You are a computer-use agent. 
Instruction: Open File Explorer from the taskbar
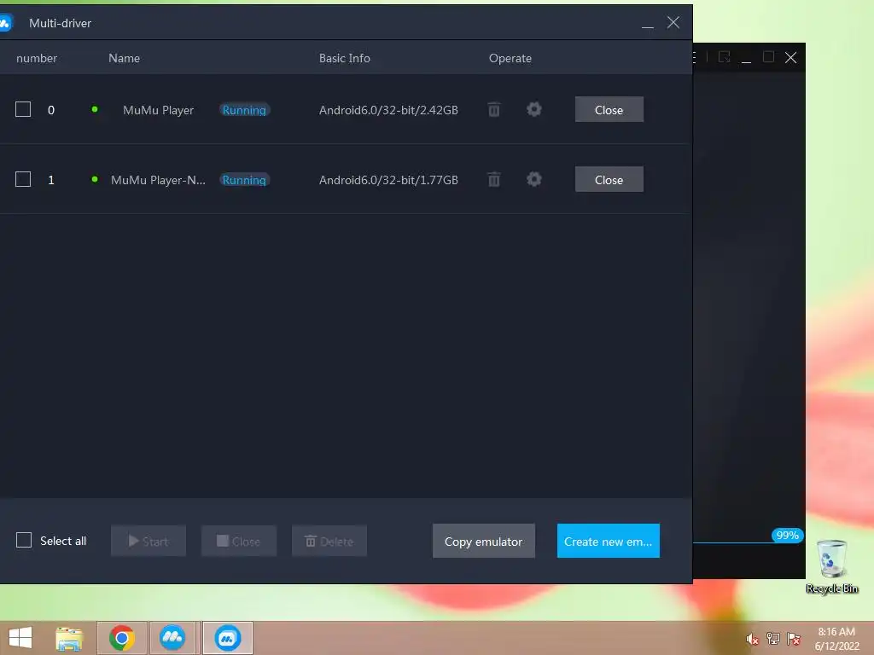(69, 638)
